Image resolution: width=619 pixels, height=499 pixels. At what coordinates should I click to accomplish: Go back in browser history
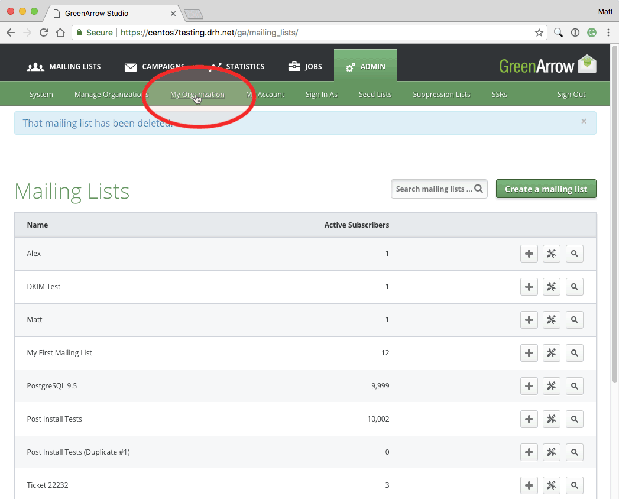pos(11,33)
